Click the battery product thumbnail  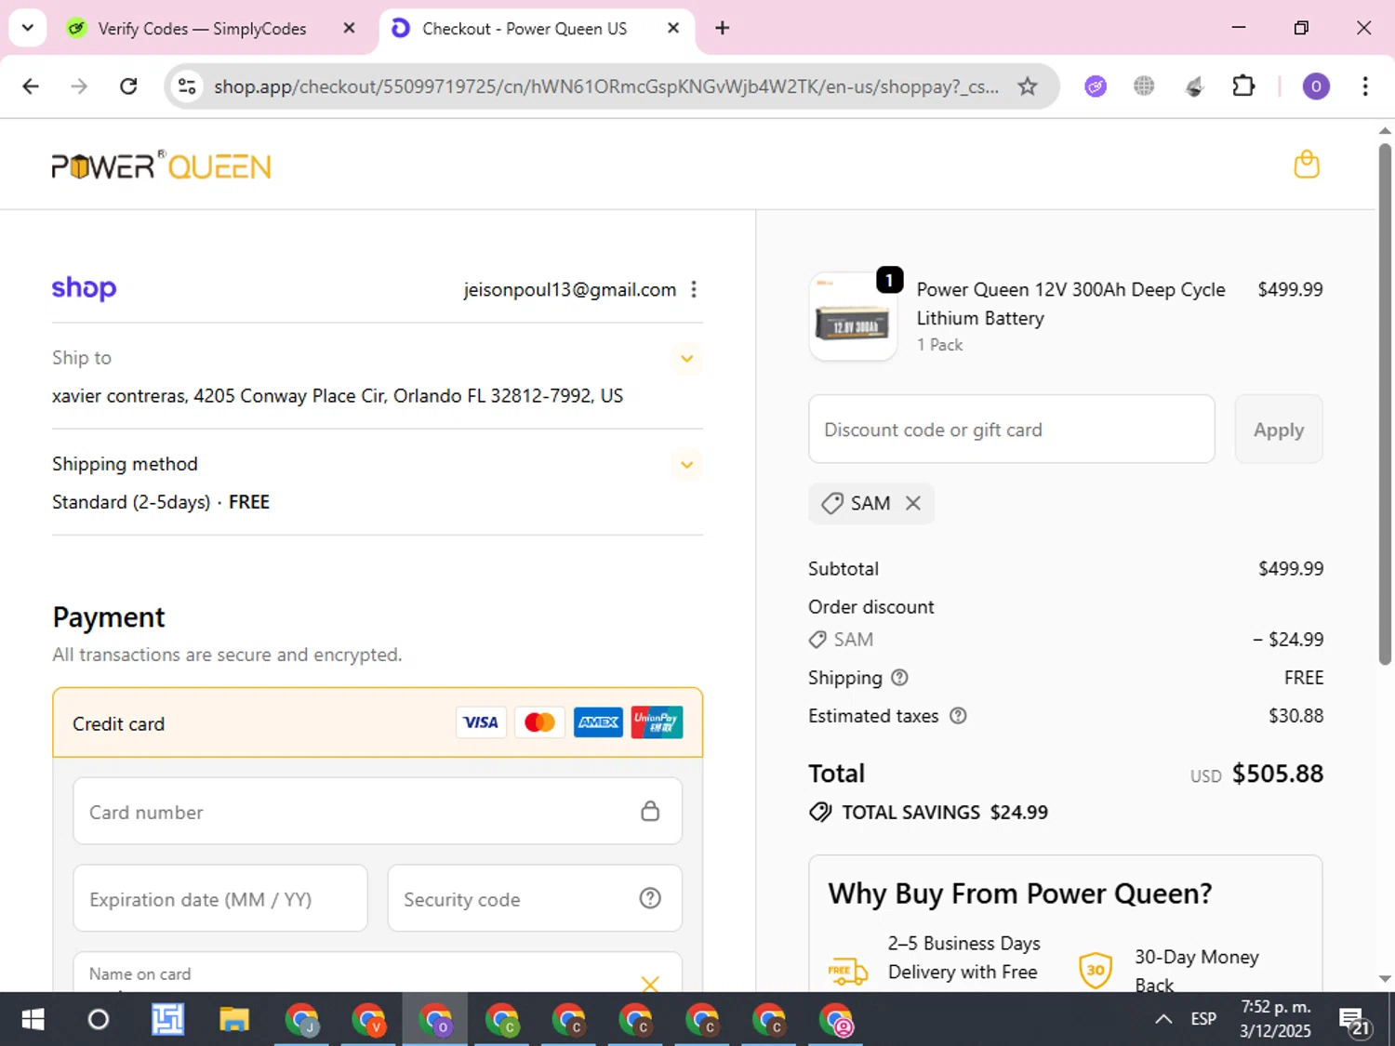[x=853, y=316]
